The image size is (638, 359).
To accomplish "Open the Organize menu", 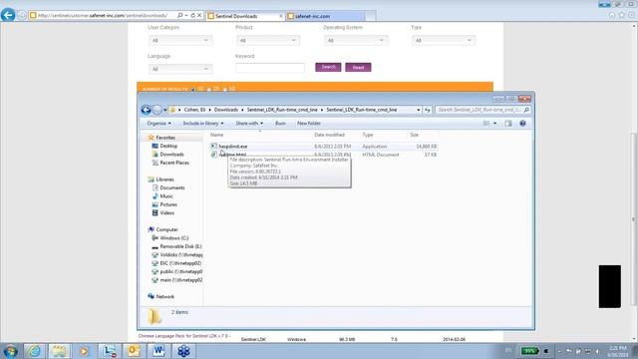I will coord(159,124).
